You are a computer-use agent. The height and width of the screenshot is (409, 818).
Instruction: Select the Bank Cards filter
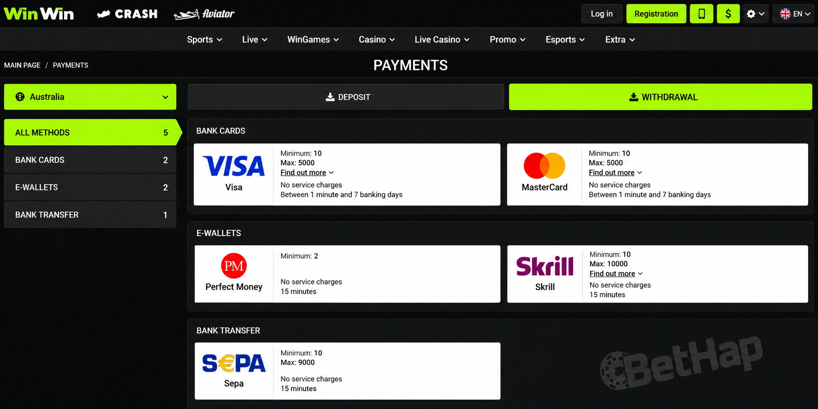click(90, 160)
